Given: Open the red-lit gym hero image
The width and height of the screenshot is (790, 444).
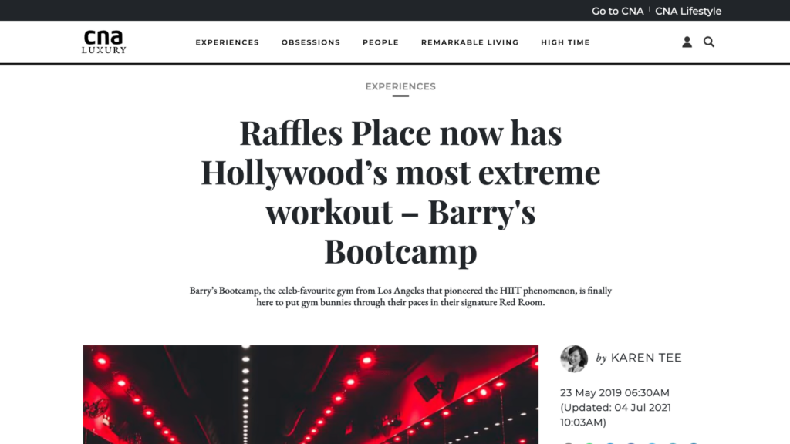Looking at the screenshot, I should (x=311, y=395).
